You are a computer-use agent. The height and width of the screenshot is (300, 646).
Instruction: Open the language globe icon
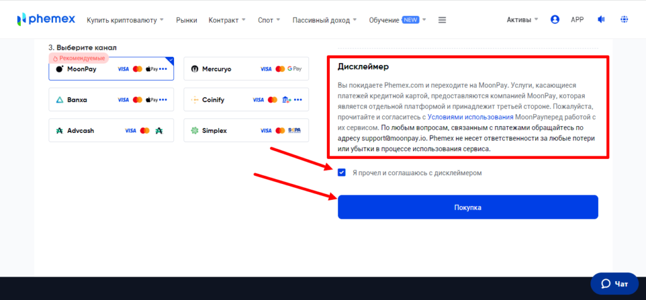(x=624, y=20)
